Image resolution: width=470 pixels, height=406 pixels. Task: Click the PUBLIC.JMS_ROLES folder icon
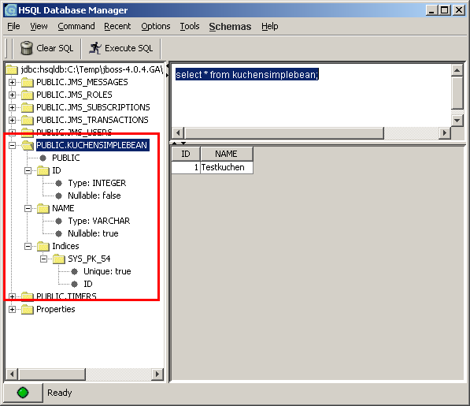click(28, 95)
